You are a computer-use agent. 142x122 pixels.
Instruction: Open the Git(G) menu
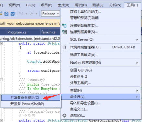(x=30, y=5)
